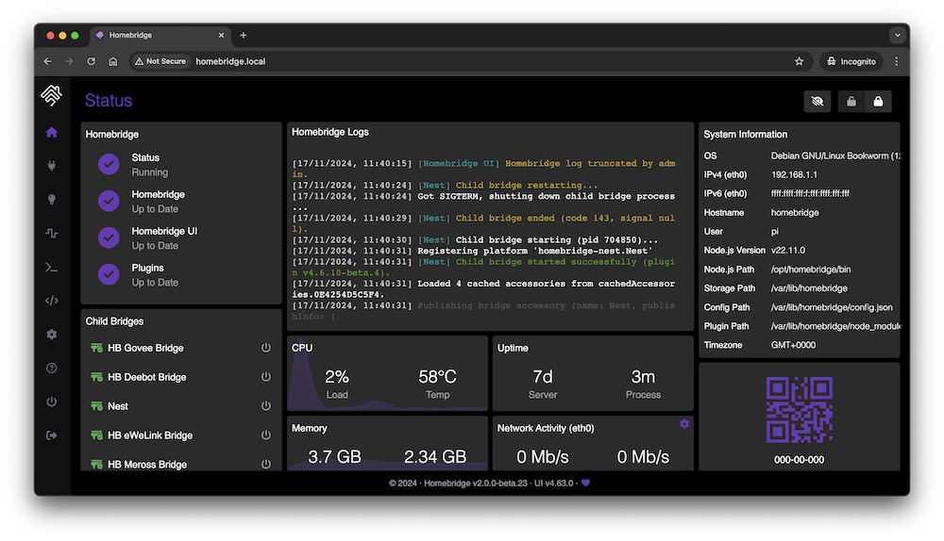Viewport: 944px width, 541px height.
Task: Click the Not Secure site info chip
Action: click(x=160, y=61)
